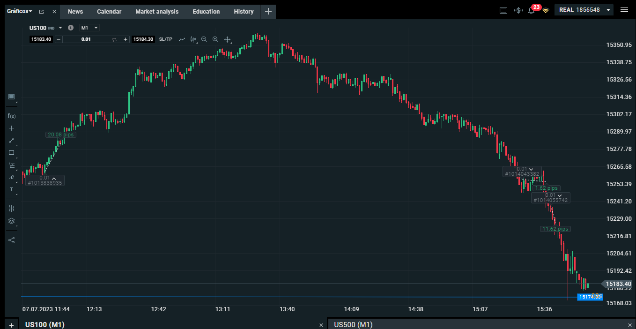Zoom in the chart

point(215,39)
